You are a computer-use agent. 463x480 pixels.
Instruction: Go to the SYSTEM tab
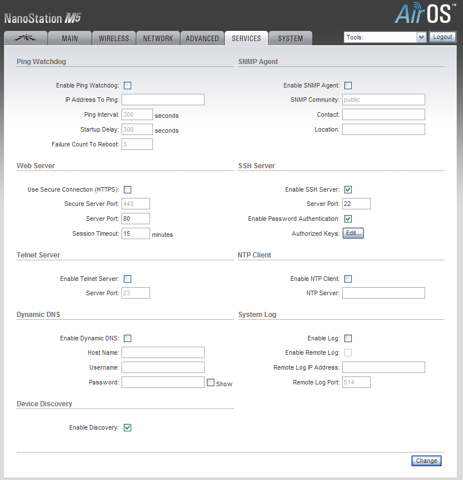tap(291, 38)
